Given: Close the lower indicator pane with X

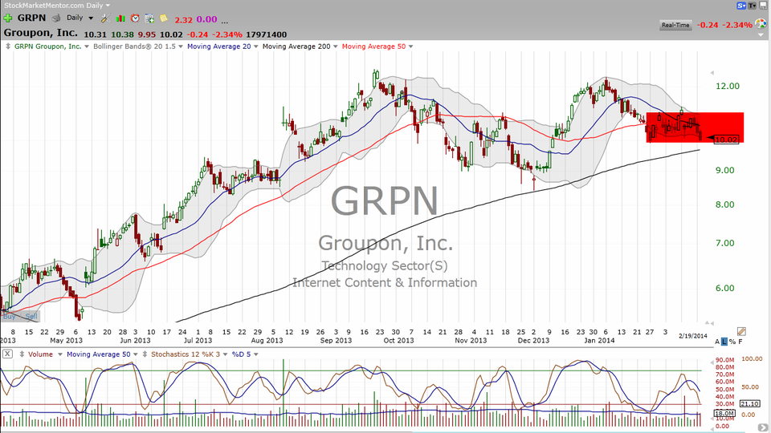Looking at the screenshot, I should point(7,354).
